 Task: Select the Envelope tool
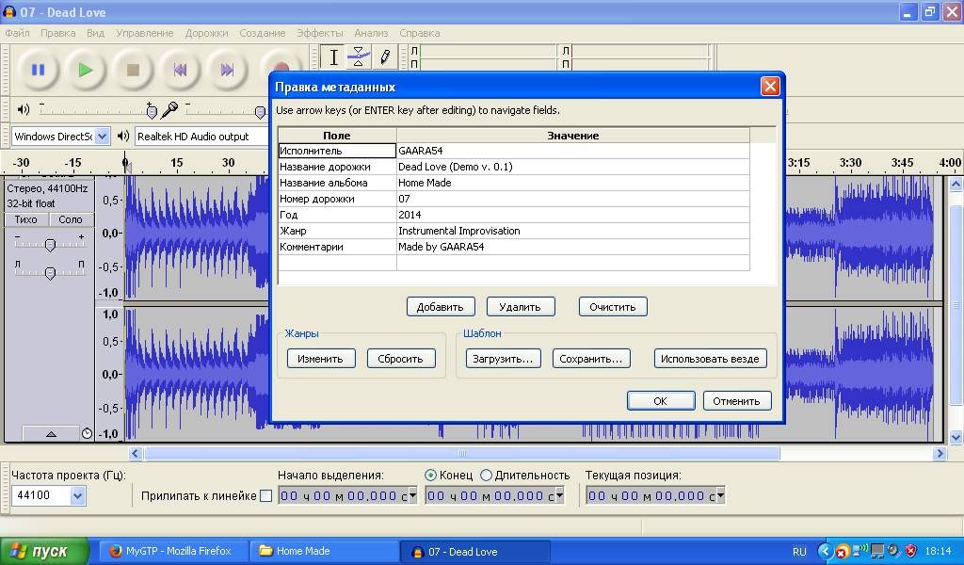pos(359,57)
